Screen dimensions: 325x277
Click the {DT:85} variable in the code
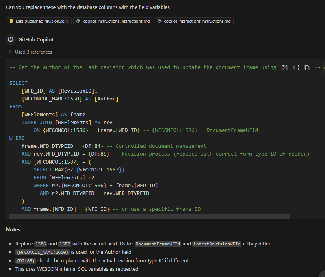(99, 154)
